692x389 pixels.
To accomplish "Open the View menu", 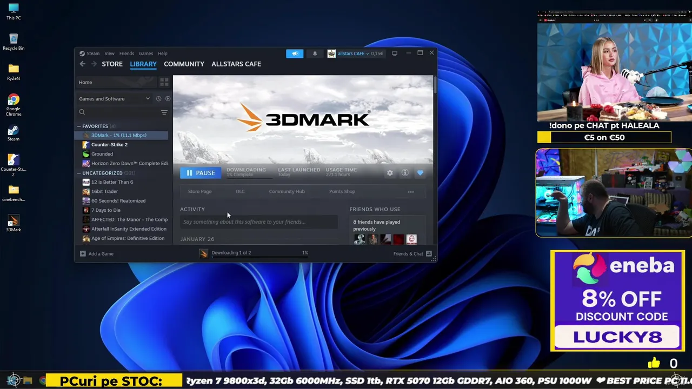I will [x=109, y=53].
